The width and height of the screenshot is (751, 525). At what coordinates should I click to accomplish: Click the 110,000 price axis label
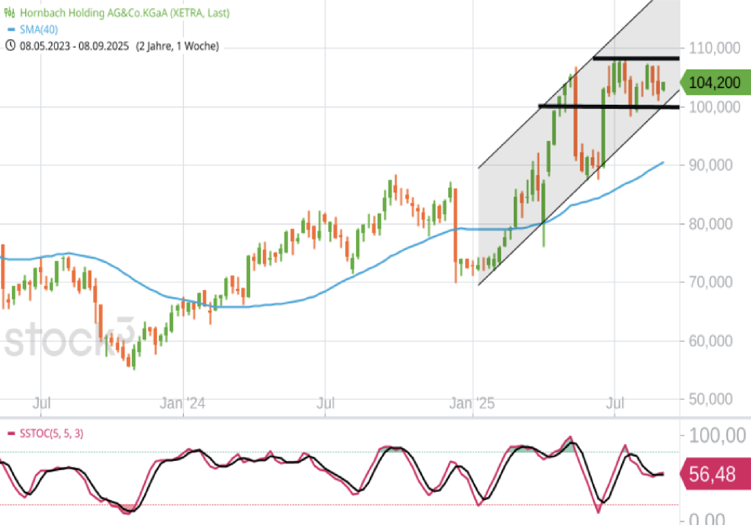click(x=715, y=48)
